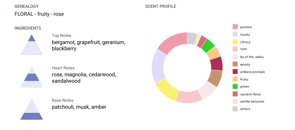Select the musky legend color swatch
The height and width of the screenshot is (130, 295).
click(x=235, y=35)
